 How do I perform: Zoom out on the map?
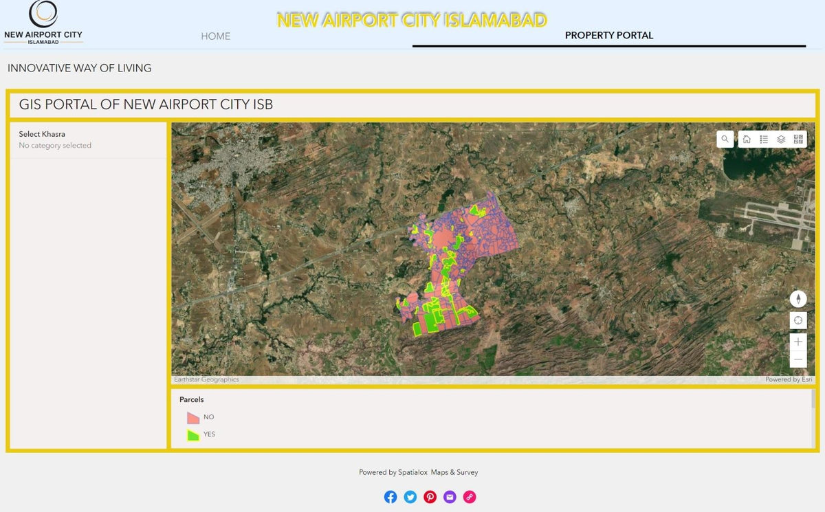click(x=798, y=359)
